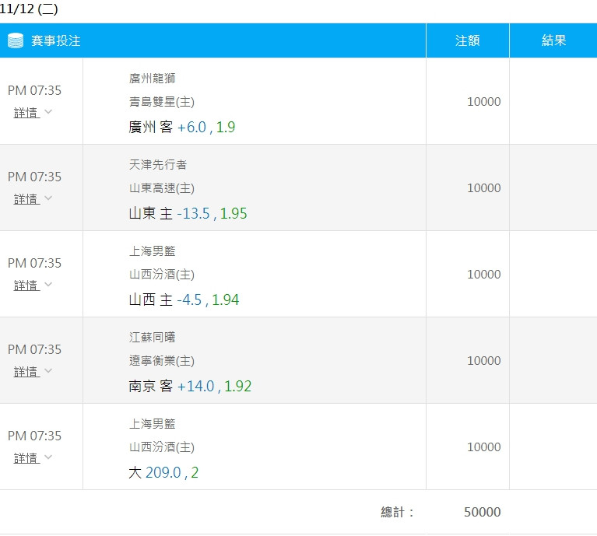The width and height of the screenshot is (597, 536).
Task: Click team name 廣州龍獅
Action: coord(152,79)
